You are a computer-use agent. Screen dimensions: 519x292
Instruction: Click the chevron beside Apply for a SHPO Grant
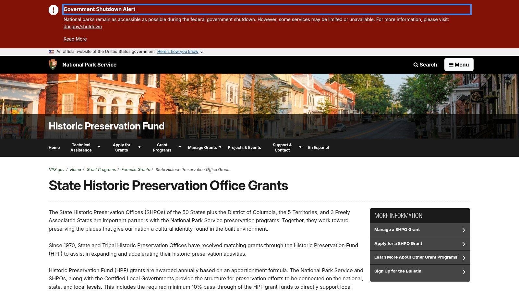[464, 244]
